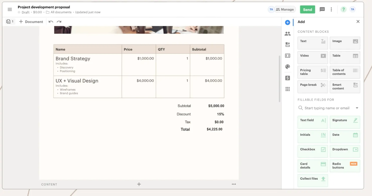
Task: Expand the recipient assignment dropdown arrow
Action: tap(357, 108)
